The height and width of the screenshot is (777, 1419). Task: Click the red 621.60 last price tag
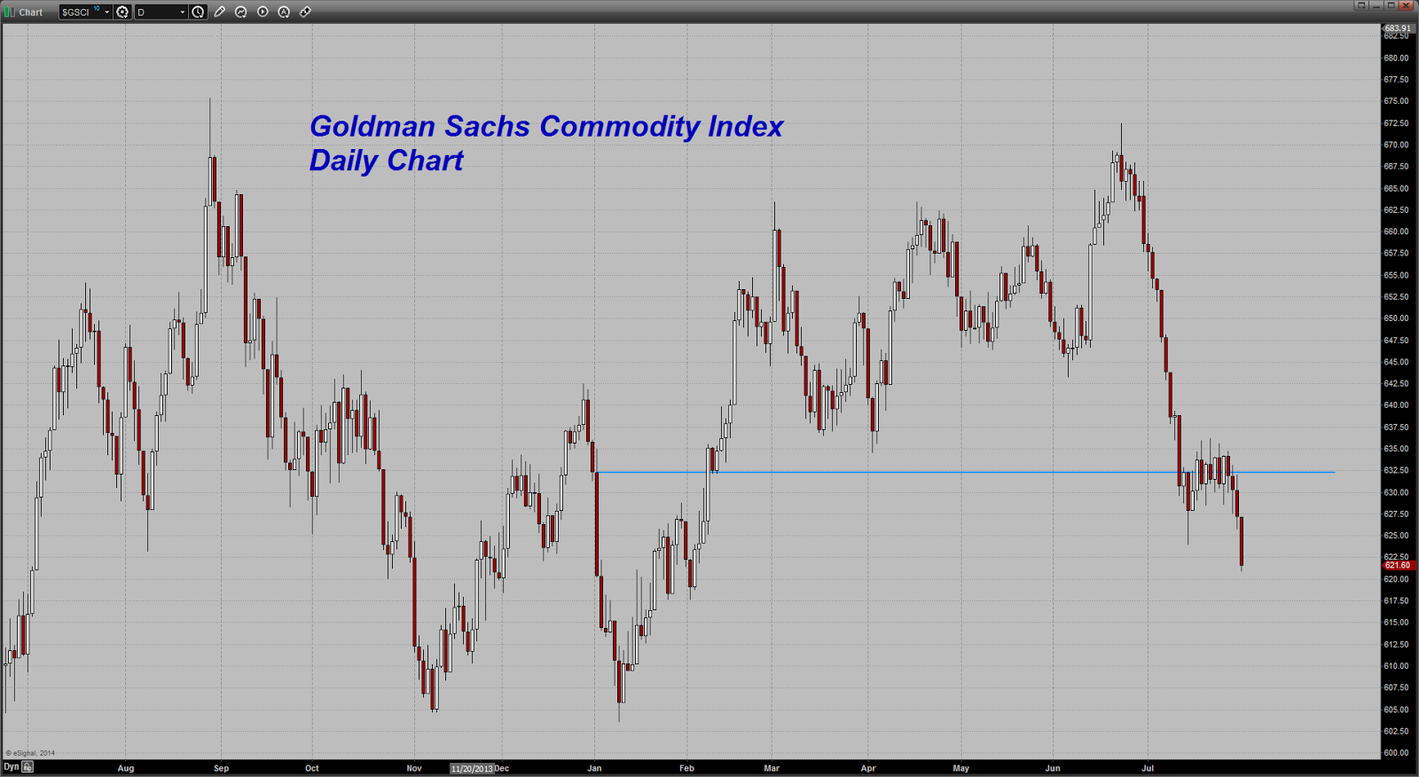(1398, 565)
